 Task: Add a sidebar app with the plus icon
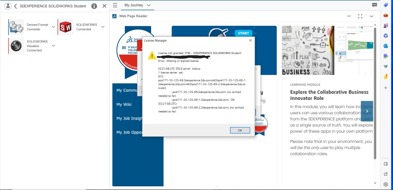pyautogui.click(x=386, y=88)
